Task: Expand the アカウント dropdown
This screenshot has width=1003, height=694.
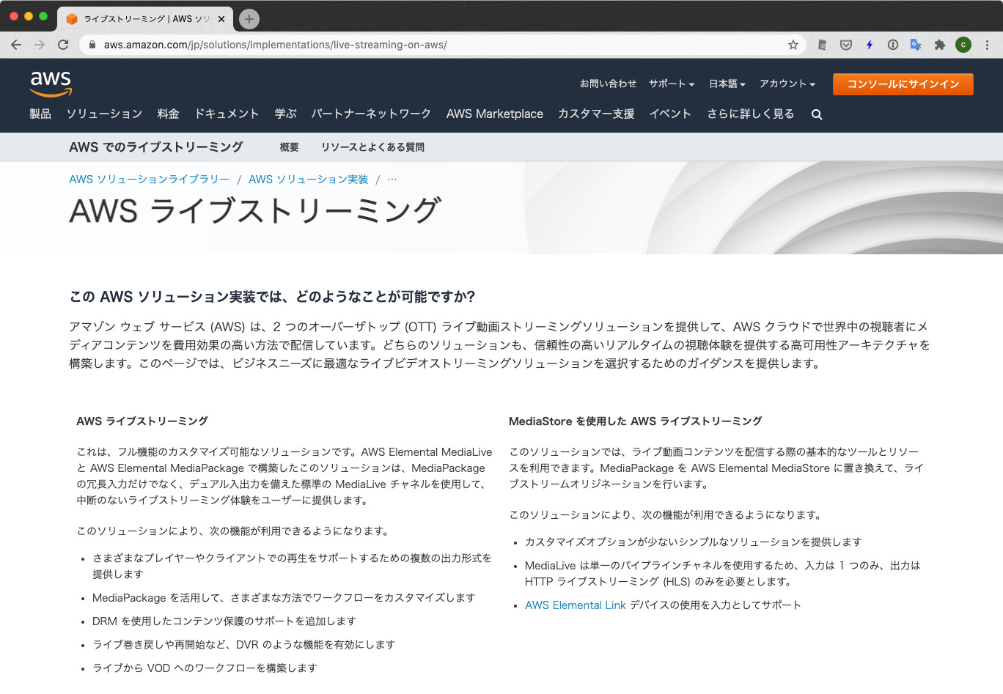Action: coord(787,84)
